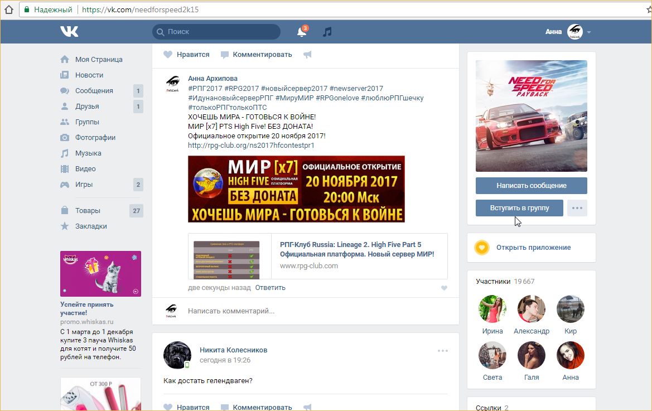Screen dimensions: 652x411
Task: Click the Игры gamepad icon
Action: [65, 185]
